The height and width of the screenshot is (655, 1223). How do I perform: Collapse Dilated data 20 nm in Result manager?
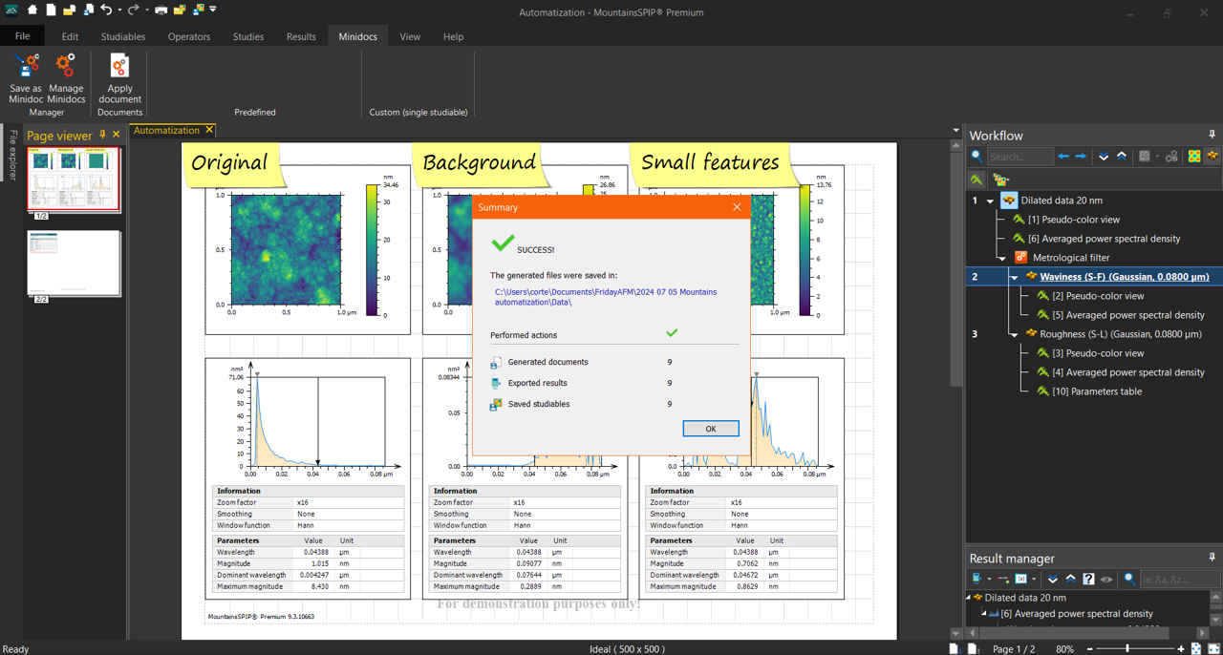968,598
